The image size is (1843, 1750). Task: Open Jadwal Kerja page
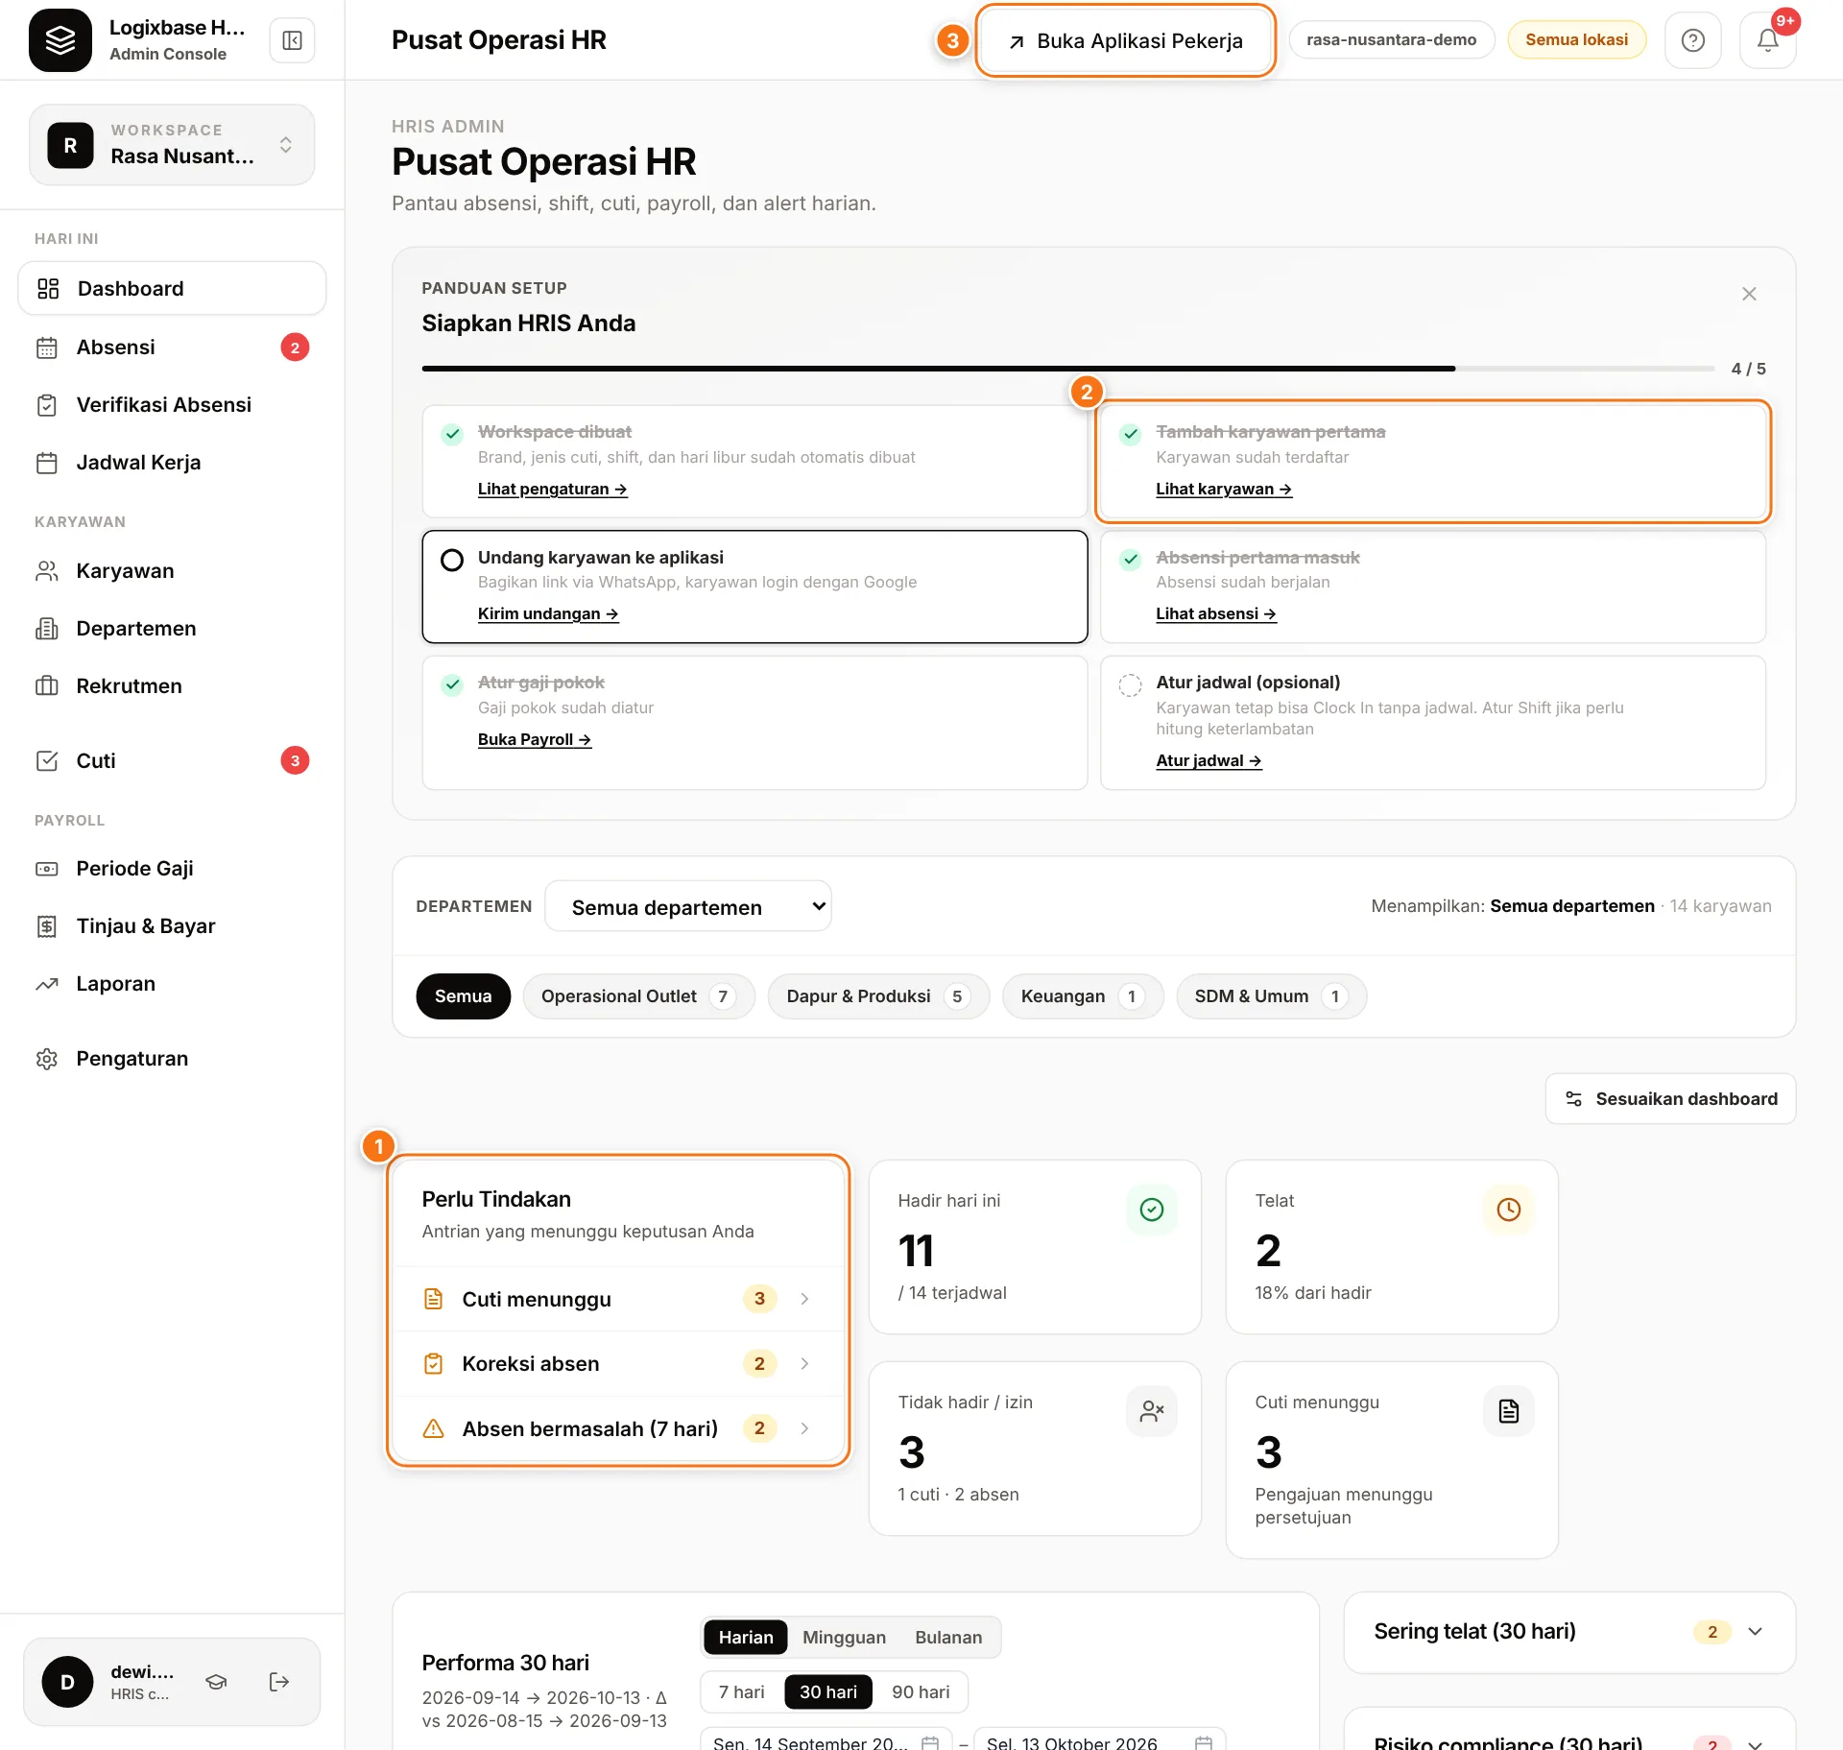pos(172,462)
